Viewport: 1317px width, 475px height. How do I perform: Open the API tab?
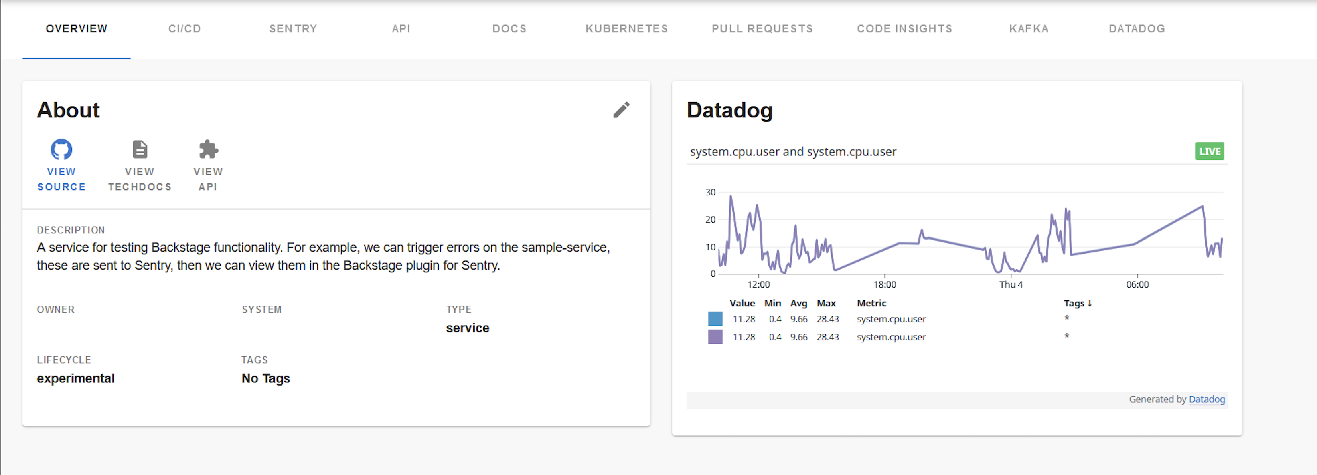pos(401,29)
